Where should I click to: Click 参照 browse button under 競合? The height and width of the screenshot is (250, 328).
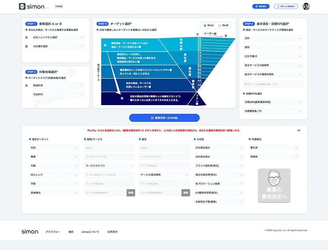(x=186, y=193)
